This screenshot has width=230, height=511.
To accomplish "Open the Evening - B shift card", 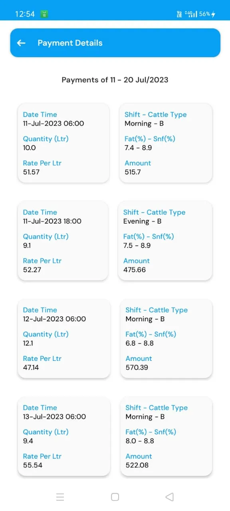I will coord(165,241).
